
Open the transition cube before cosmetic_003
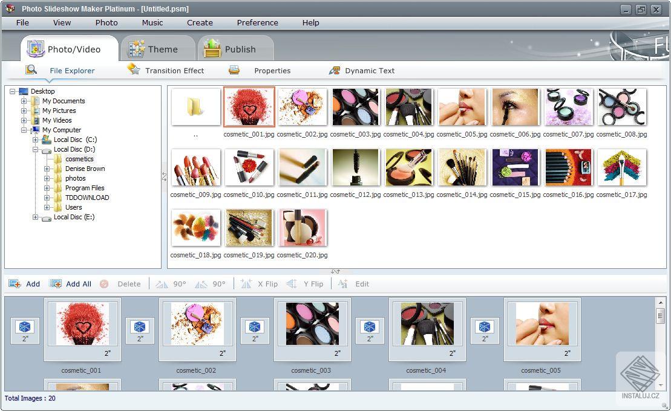click(254, 328)
